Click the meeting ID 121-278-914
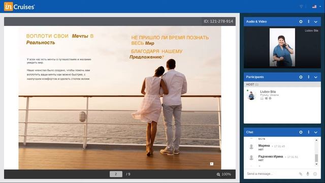The image size is (325, 183). [218, 21]
